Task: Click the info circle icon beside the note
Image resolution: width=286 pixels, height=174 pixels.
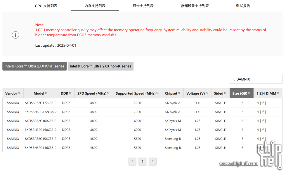Action: (15, 35)
